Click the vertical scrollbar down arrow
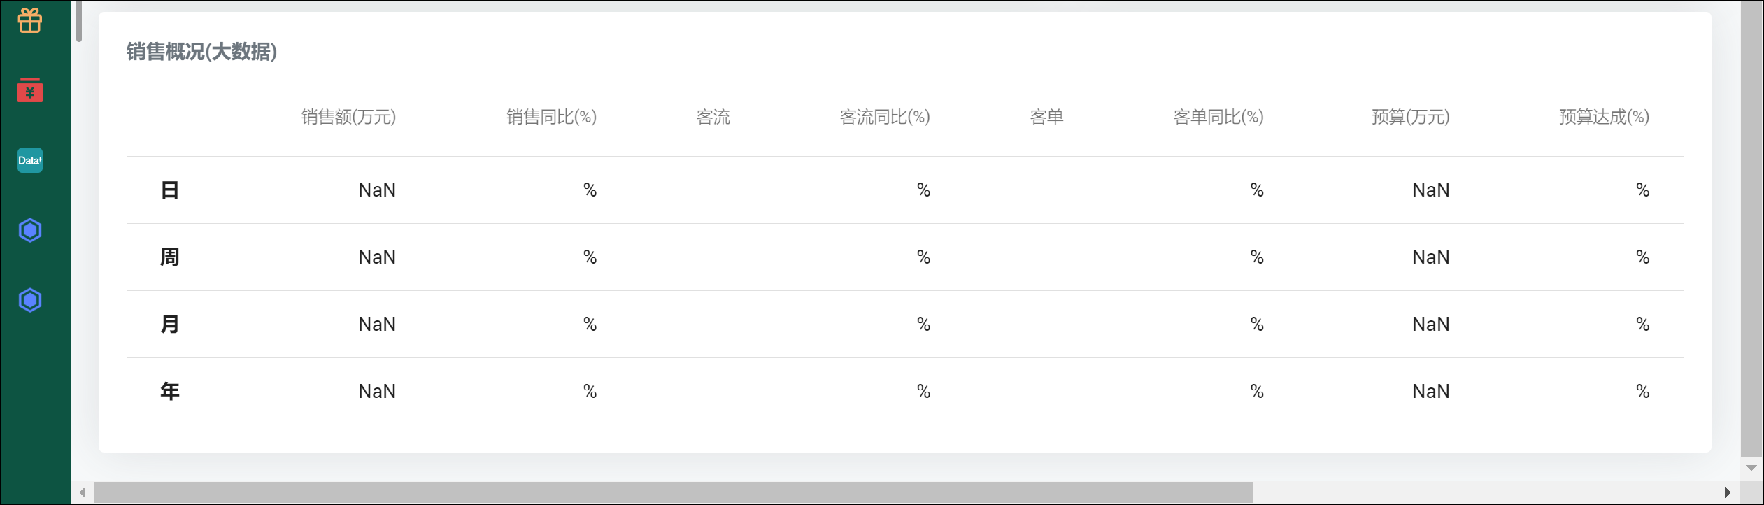Image resolution: width=1764 pixels, height=505 pixels. (x=1751, y=468)
